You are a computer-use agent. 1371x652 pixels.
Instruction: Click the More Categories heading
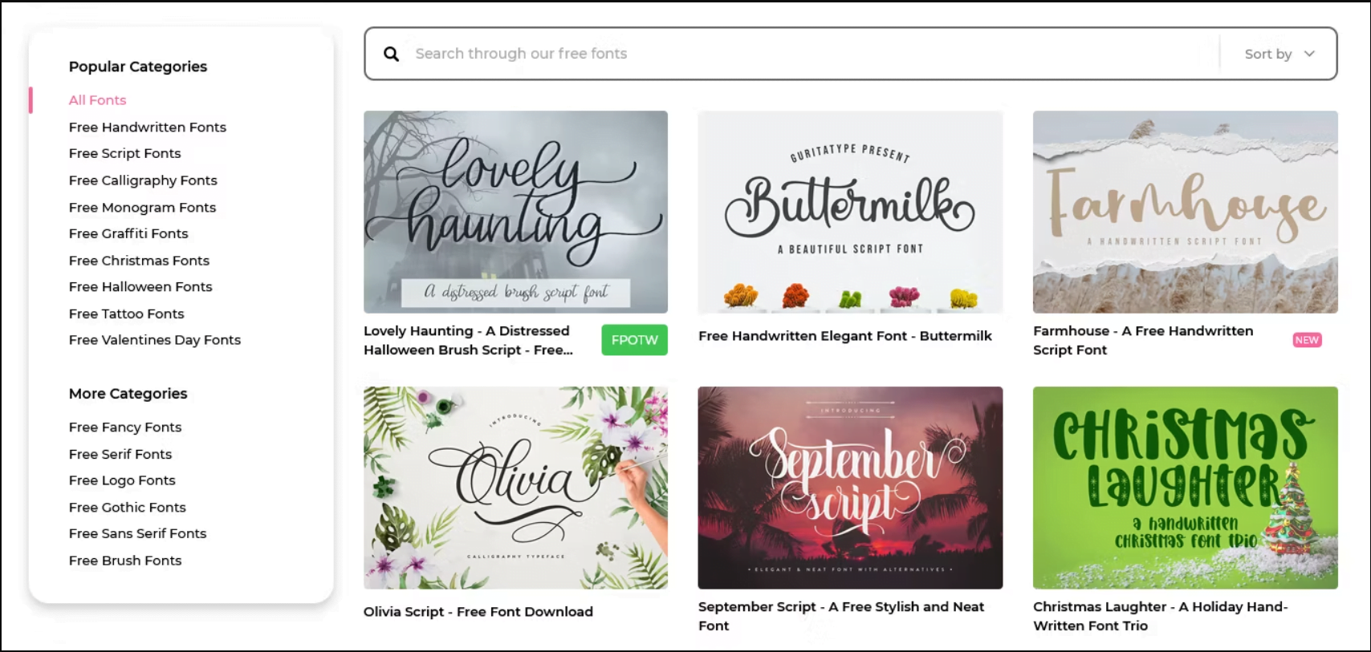click(x=128, y=394)
